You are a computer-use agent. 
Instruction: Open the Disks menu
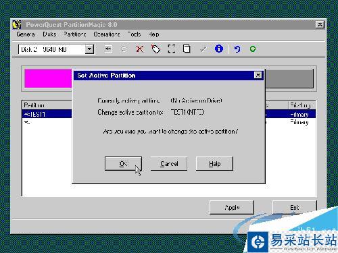(x=49, y=34)
